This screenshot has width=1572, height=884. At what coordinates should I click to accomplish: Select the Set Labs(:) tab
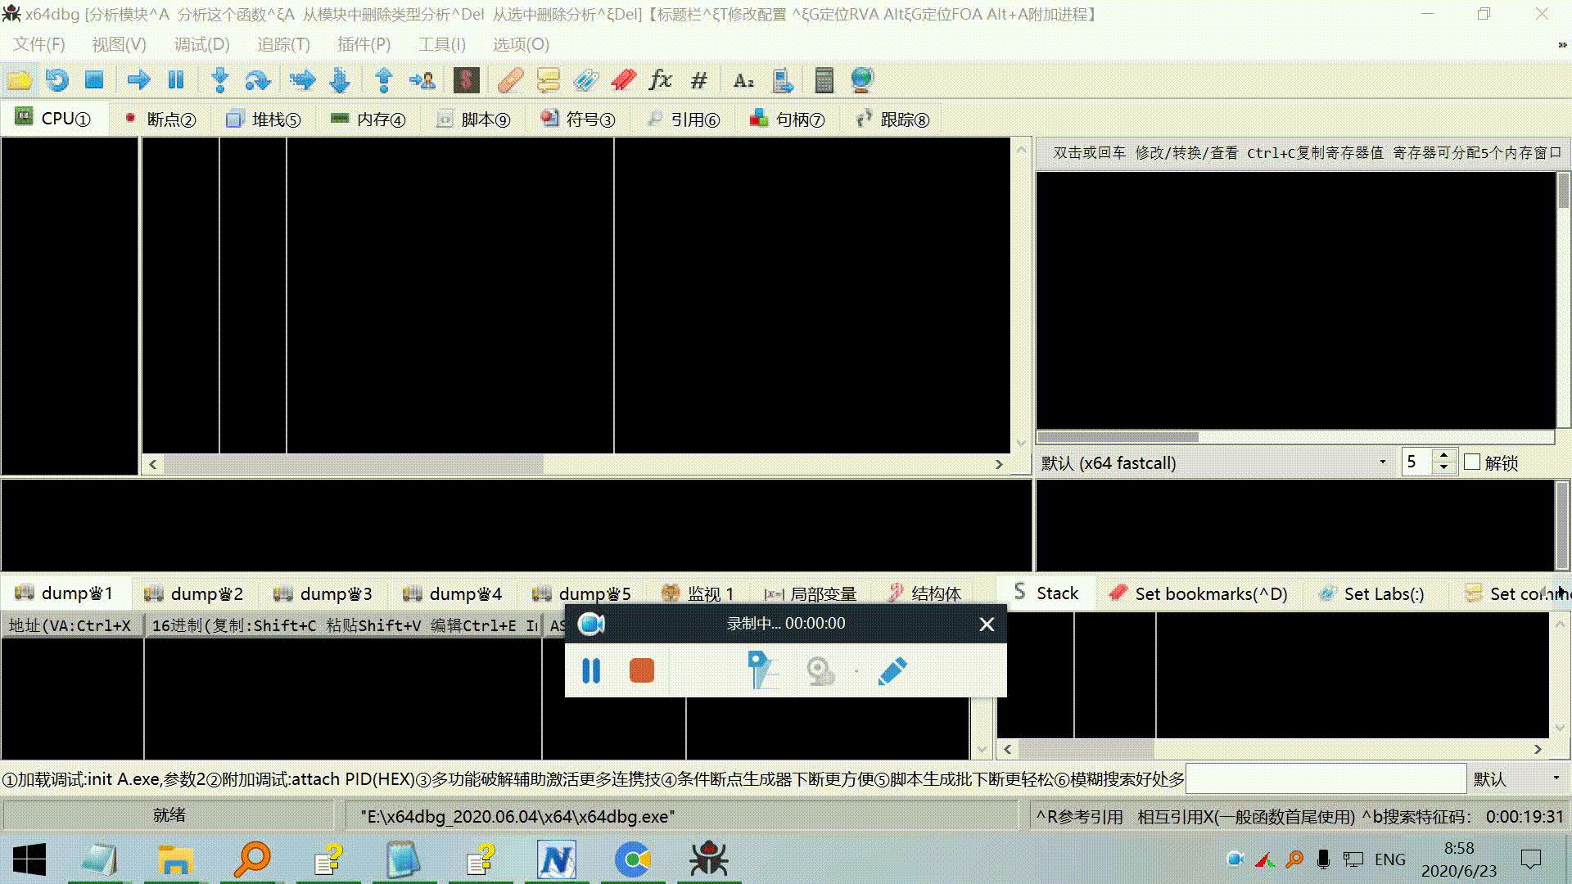(1372, 593)
